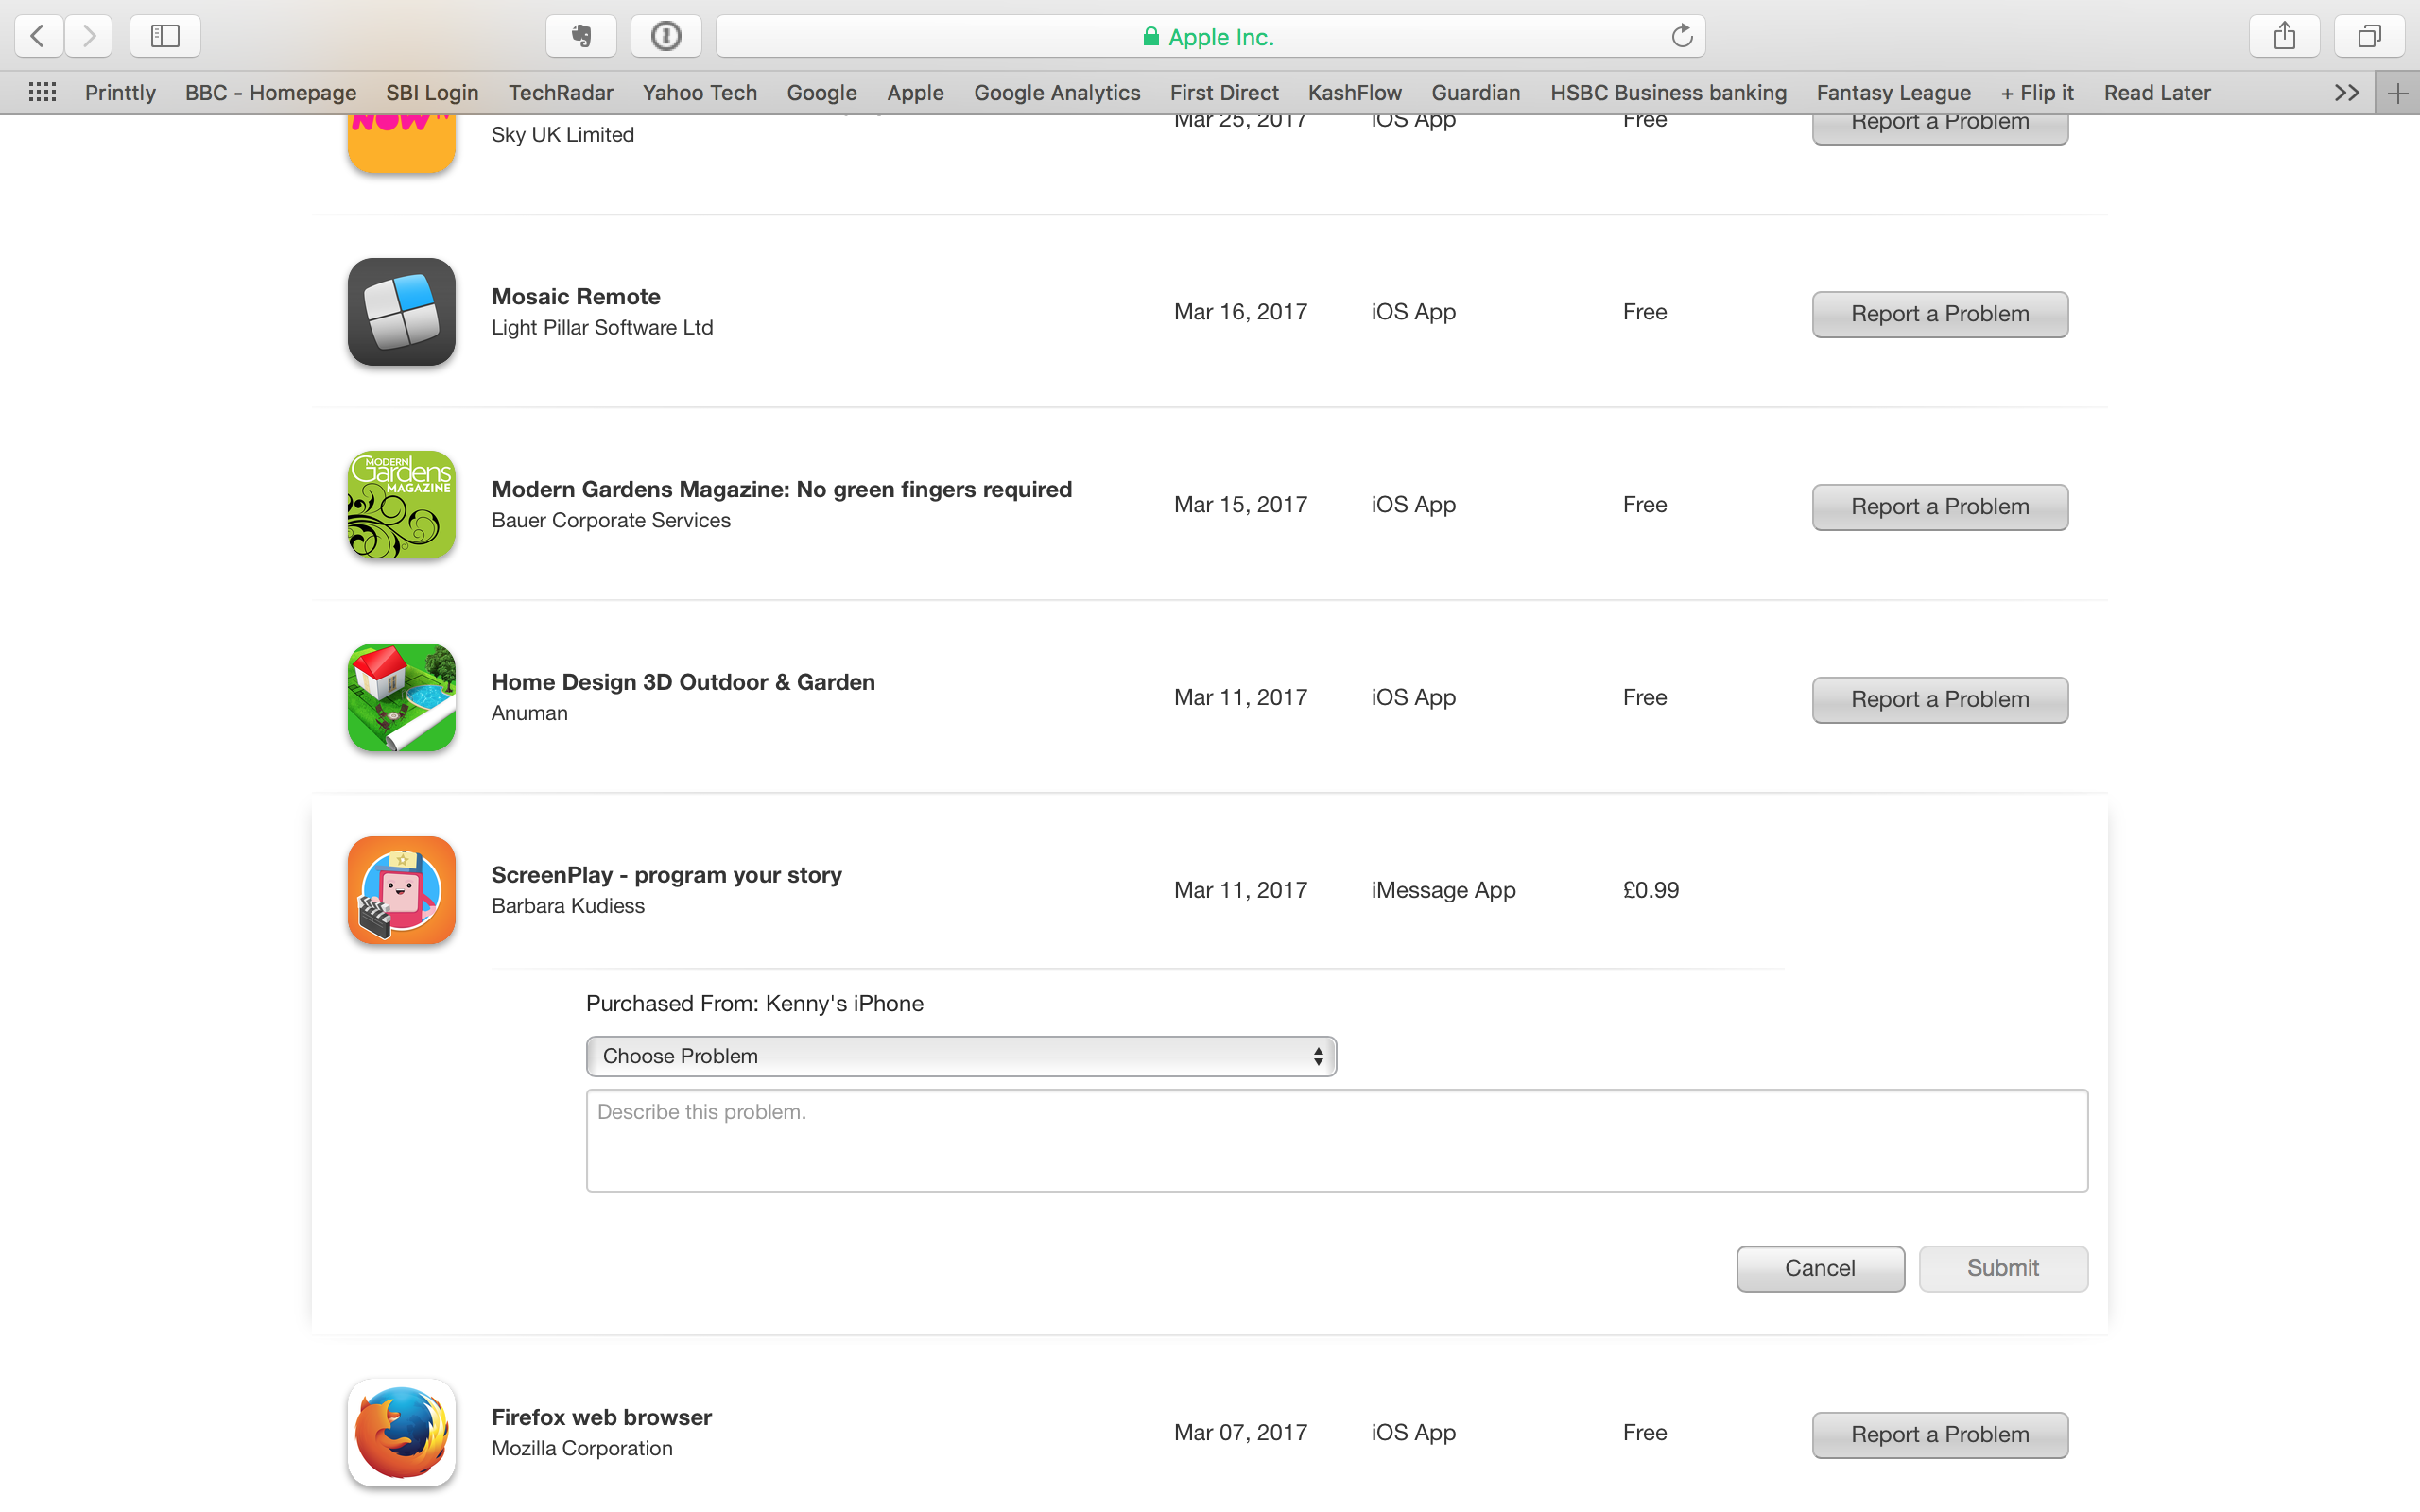
Task: Open the First Direct bookmark
Action: pos(1224,92)
